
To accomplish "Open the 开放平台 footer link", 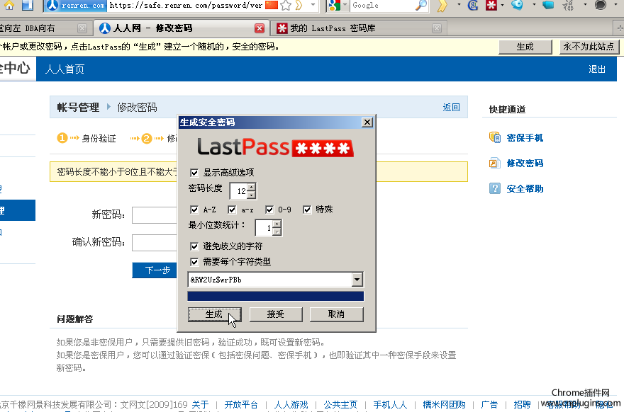I will pyautogui.click(x=241, y=404).
